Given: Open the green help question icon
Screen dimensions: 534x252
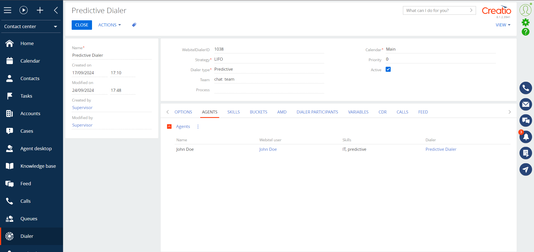Looking at the screenshot, I should pyautogui.click(x=526, y=32).
